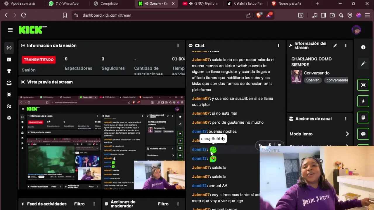Open domii12 profile from 'buenas noches' message
Viewport: 374px width, 210px height.
pyautogui.click(x=199, y=132)
